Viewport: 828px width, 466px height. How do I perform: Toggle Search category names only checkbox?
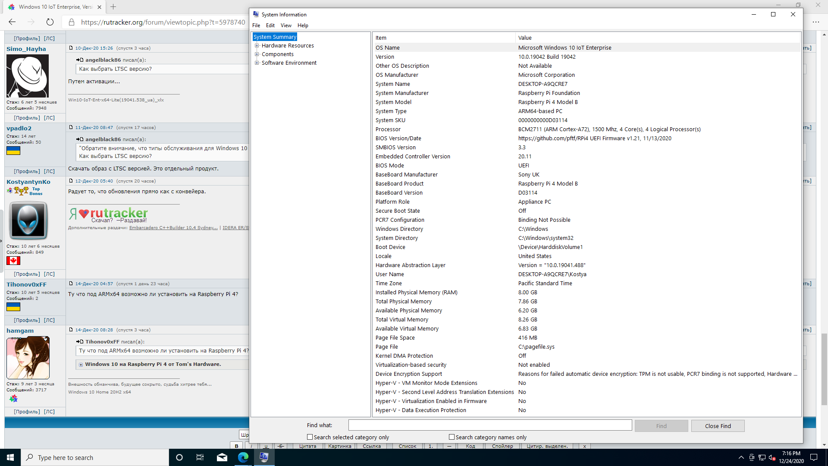(x=452, y=437)
